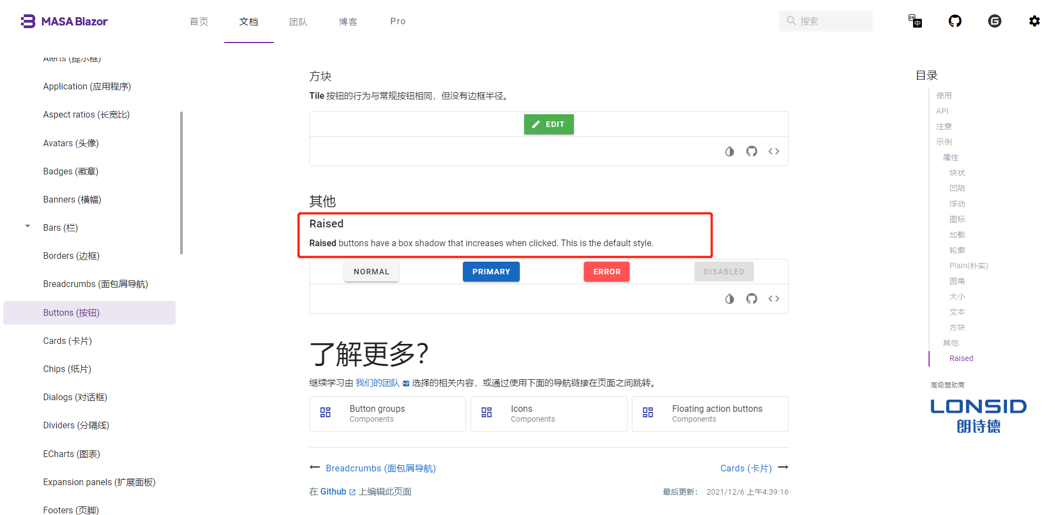Click the MASA Blazor logo
The height and width of the screenshot is (515, 1055).
(x=64, y=21)
